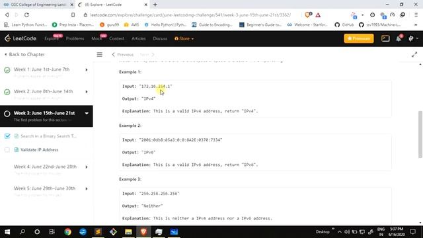Open the user profile avatar menu
The image size is (423, 238).
pyautogui.click(x=411, y=38)
